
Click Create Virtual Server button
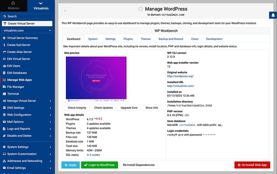[x=27, y=24]
